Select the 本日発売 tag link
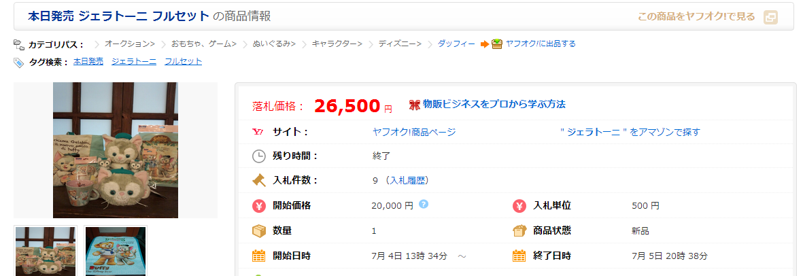The image size is (803, 276). pos(88,61)
